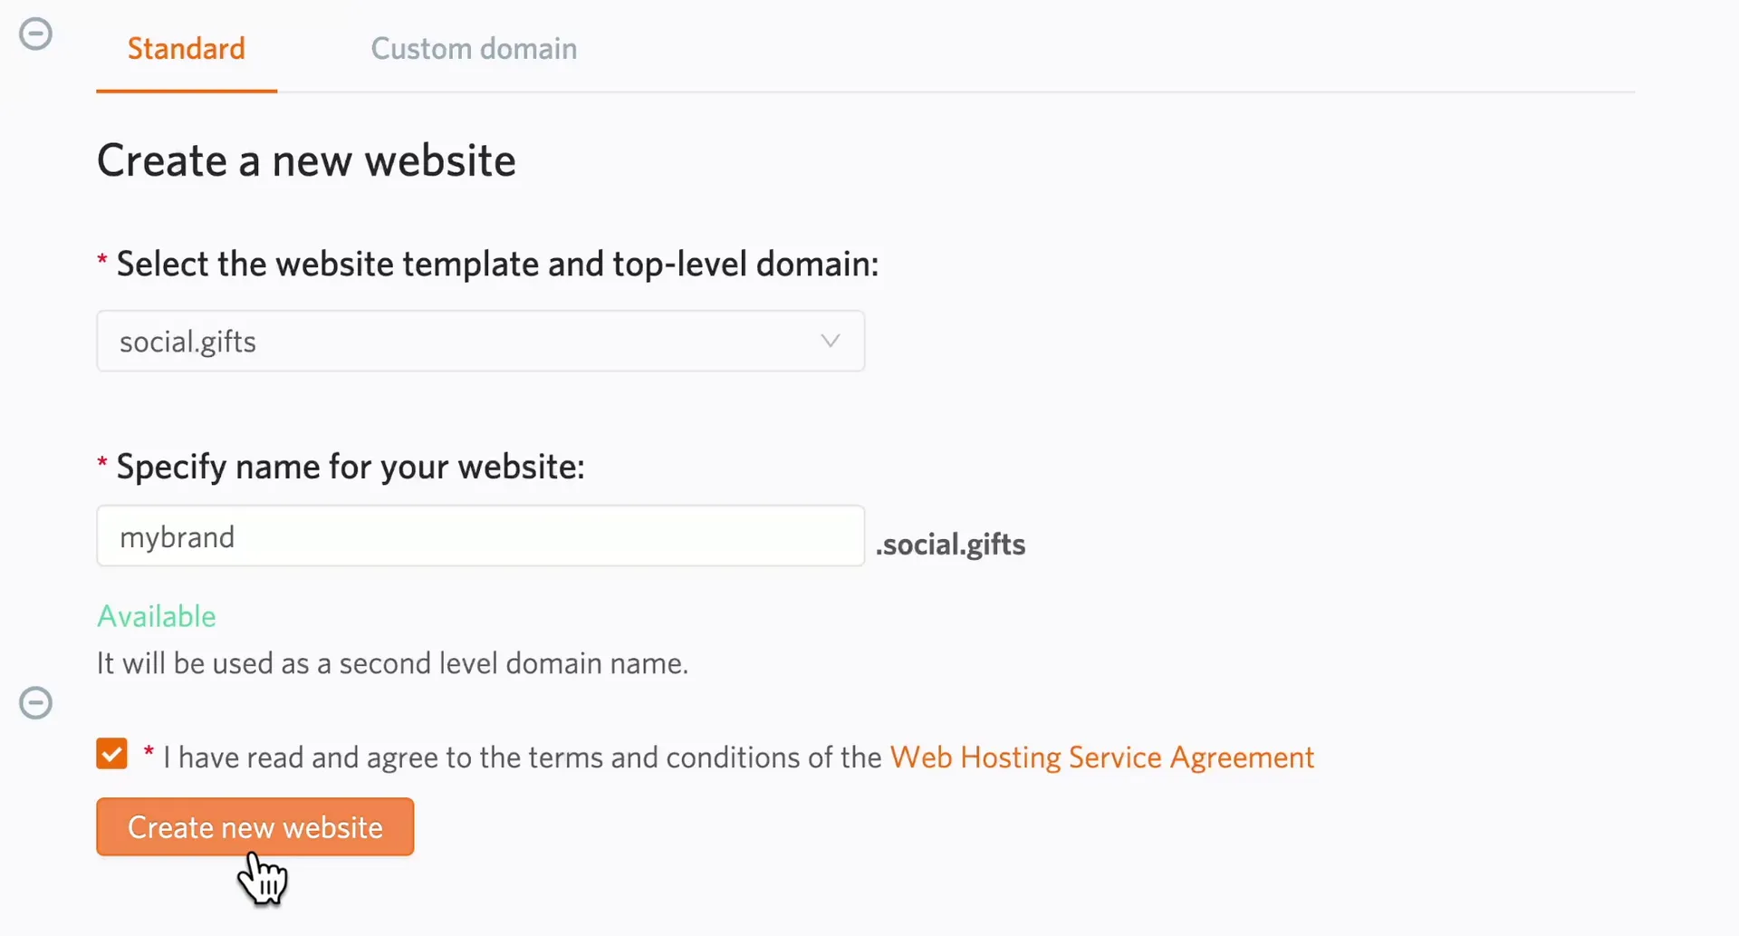Viewport: 1739px width, 936px height.
Task: Click the red asterisk next to the agreement checkbox
Action: click(149, 752)
